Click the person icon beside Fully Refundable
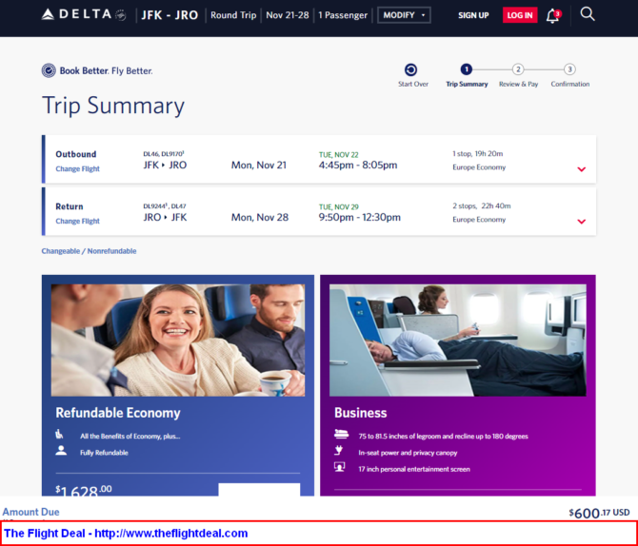Image resolution: width=638 pixels, height=546 pixels. (x=61, y=451)
